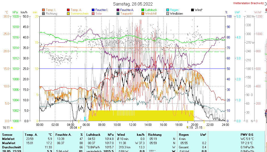Screen dimensions: 267x152
Task: Click the hPa axis unit label
Action: 15,12
